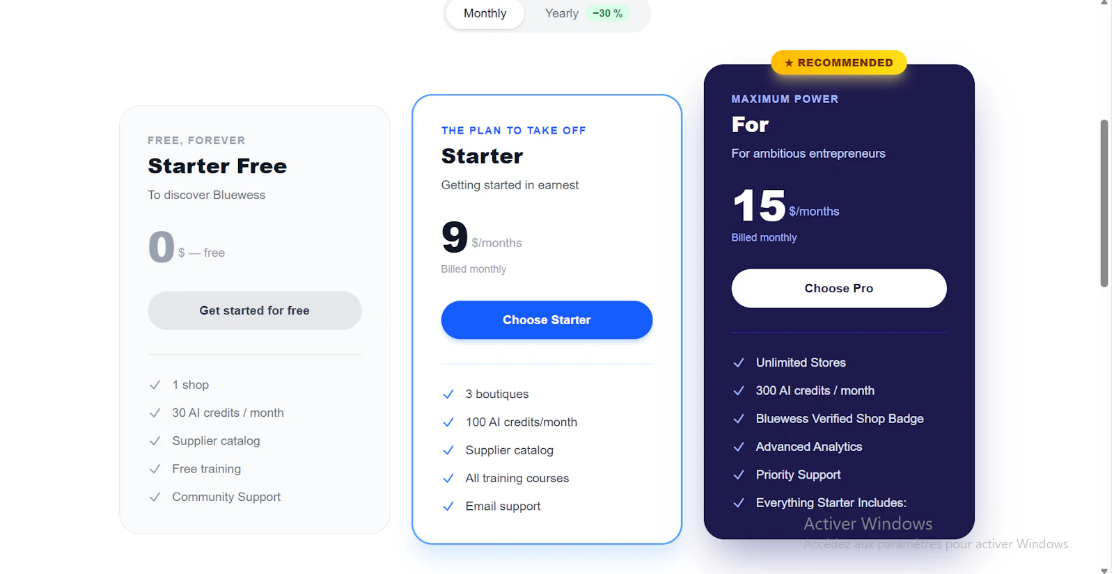Click checkmark beside Advanced Analytics
Image resolution: width=1114 pixels, height=574 pixels.
(x=739, y=447)
